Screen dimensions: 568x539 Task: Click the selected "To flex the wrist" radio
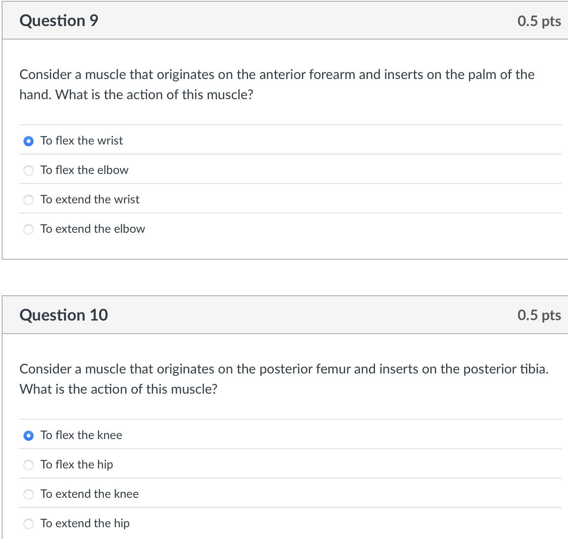pos(28,141)
